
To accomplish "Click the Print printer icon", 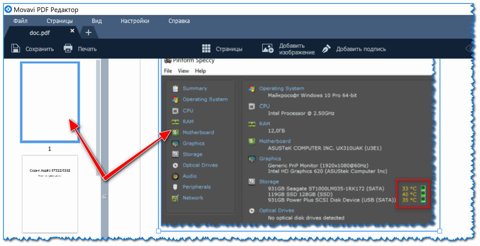I will (x=68, y=49).
